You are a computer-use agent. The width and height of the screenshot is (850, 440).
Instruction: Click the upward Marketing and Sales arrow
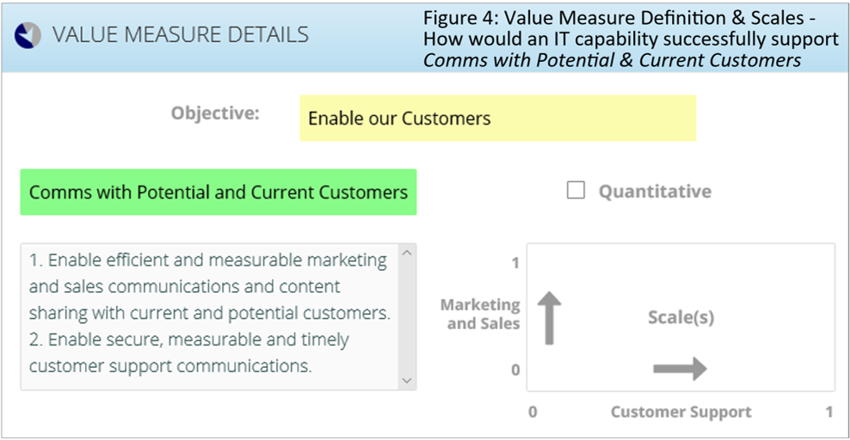pos(549,318)
